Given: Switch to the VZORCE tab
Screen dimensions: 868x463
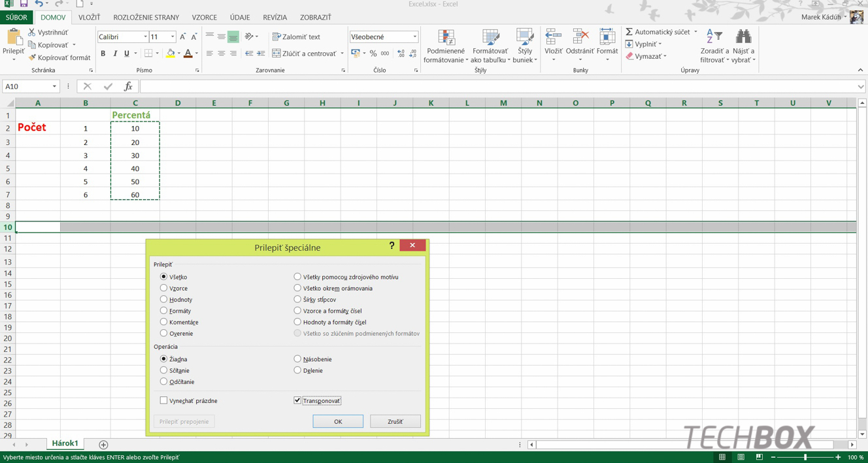Looking at the screenshot, I should click(205, 18).
